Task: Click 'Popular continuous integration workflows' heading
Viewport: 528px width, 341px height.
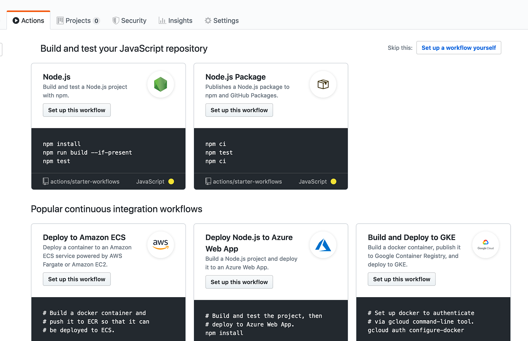Action: click(117, 209)
